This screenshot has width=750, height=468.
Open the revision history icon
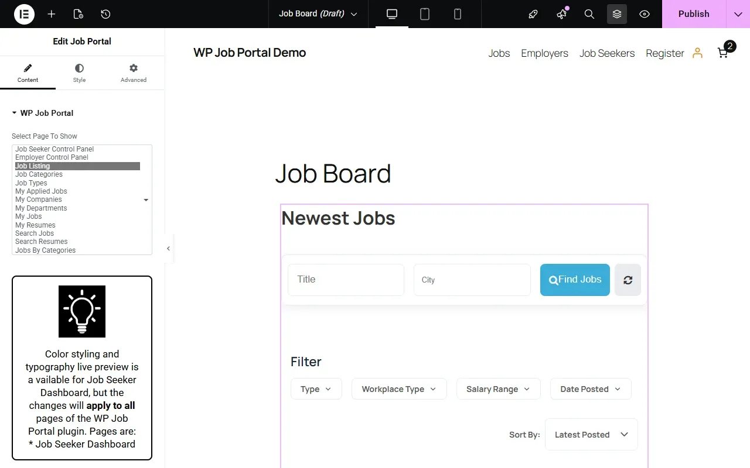coord(105,14)
